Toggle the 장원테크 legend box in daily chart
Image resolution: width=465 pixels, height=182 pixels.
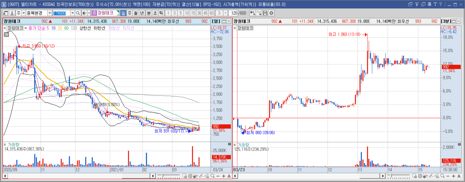coord(5,28)
